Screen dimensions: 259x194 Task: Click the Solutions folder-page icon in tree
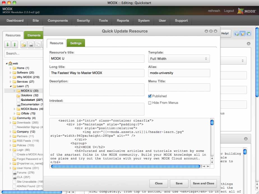pos(18,95)
